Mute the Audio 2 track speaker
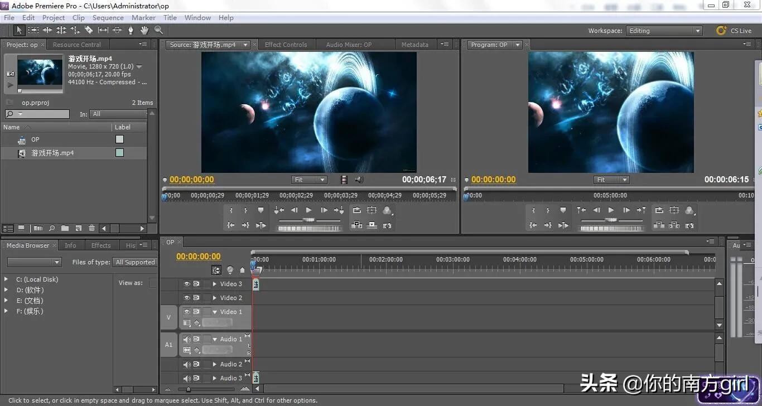Image resolution: width=762 pixels, height=406 pixels. click(187, 364)
